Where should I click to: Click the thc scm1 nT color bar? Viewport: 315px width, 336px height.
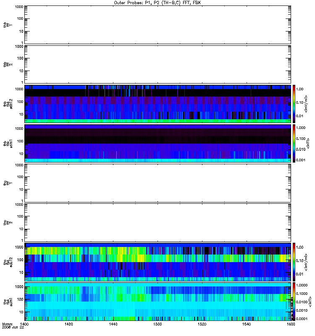click(294, 302)
